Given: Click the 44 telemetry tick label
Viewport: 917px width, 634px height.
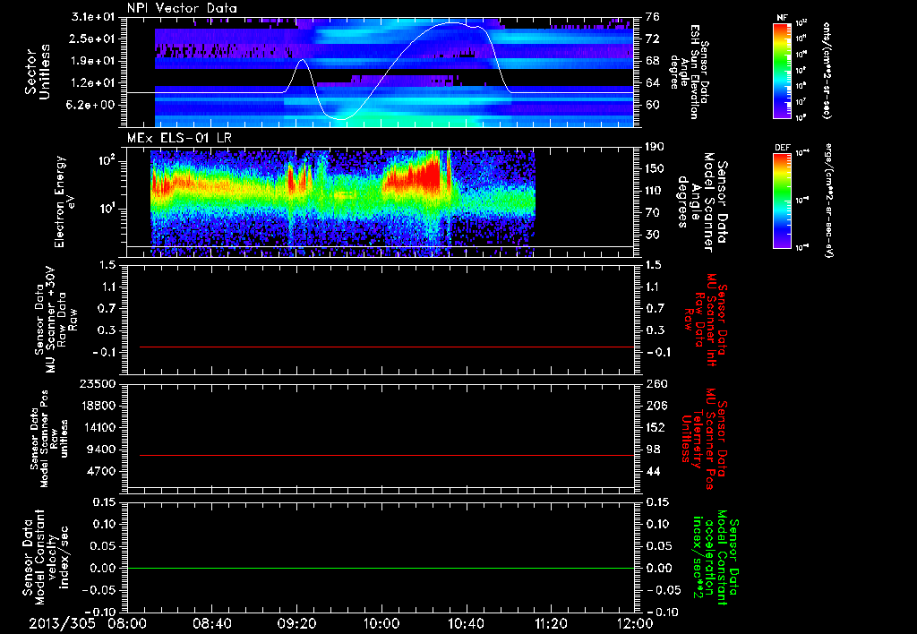Looking at the screenshot, I should click(x=652, y=471).
